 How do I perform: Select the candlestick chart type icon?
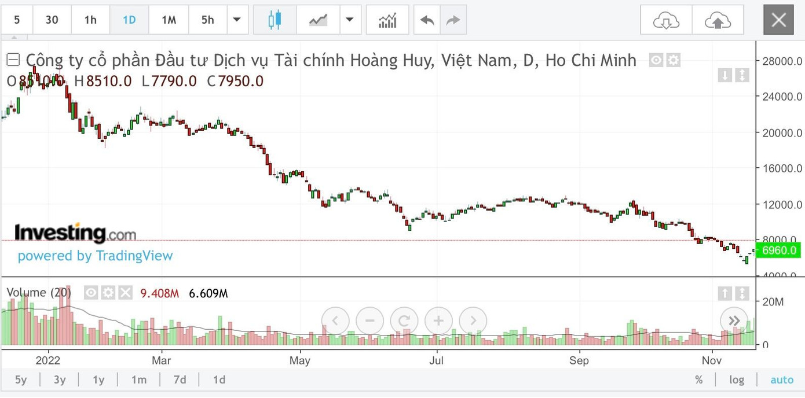pos(275,19)
